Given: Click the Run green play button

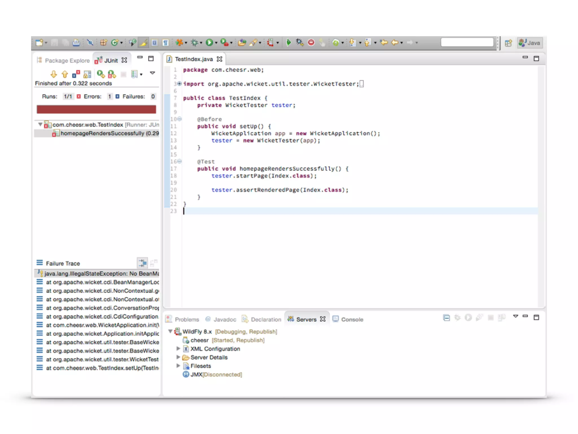Looking at the screenshot, I should coord(209,43).
